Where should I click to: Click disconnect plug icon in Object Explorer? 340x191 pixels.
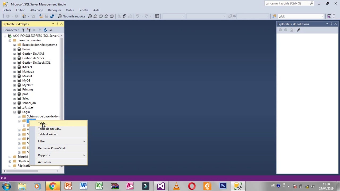29,30
